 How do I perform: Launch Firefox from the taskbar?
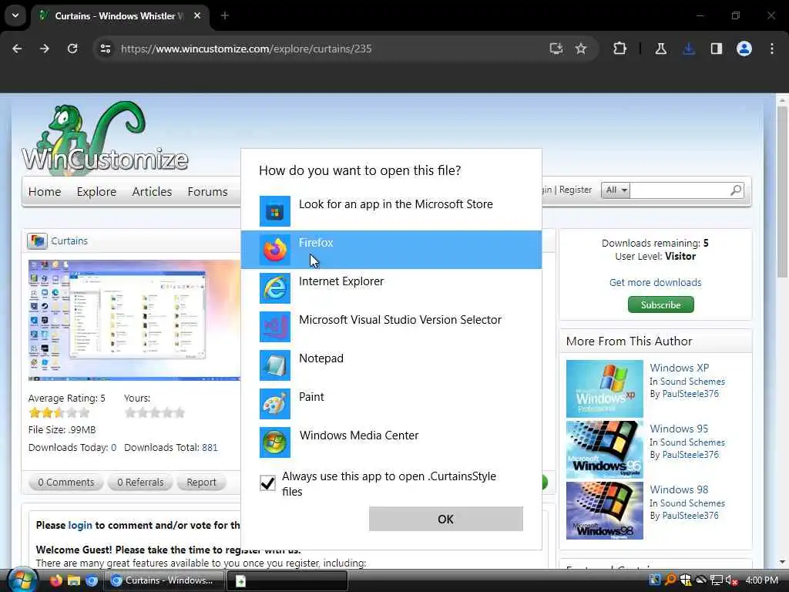pyautogui.click(x=55, y=580)
